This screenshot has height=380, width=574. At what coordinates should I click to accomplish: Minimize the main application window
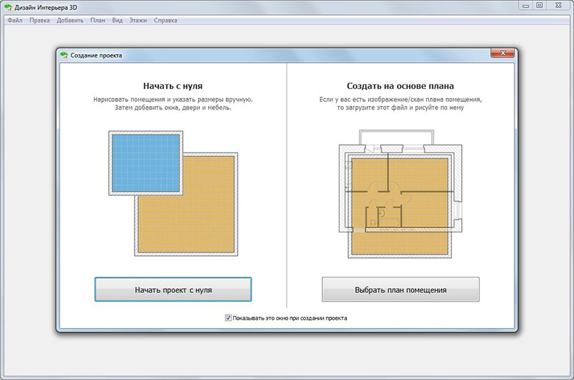pyautogui.click(x=525, y=5)
